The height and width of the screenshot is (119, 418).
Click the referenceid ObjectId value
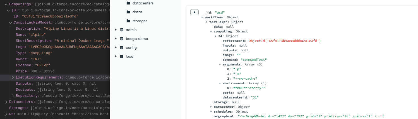285,41
